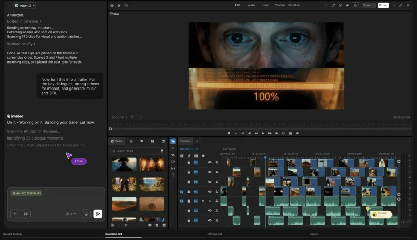The height and width of the screenshot is (240, 417).
Task: Select the man in hat media thumbnail
Action: pyautogui.click(x=124, y=165)
